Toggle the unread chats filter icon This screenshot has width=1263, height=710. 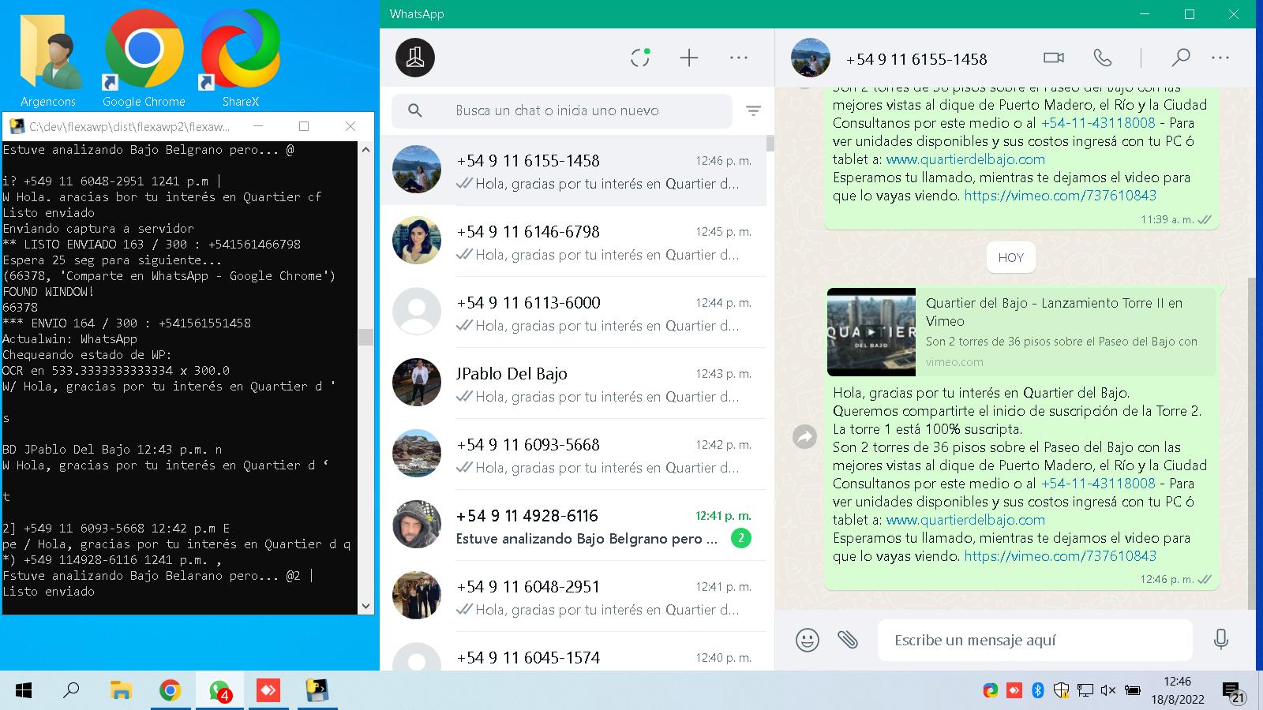click(x=753, y=111)
